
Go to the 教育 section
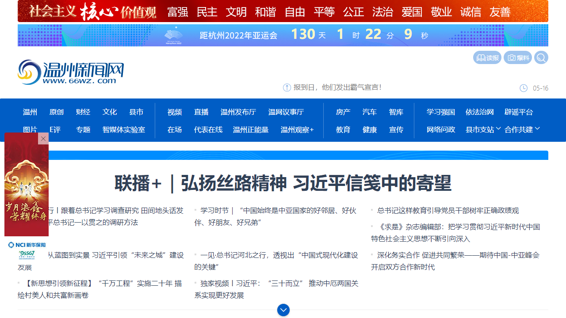(x=343, y=130)
